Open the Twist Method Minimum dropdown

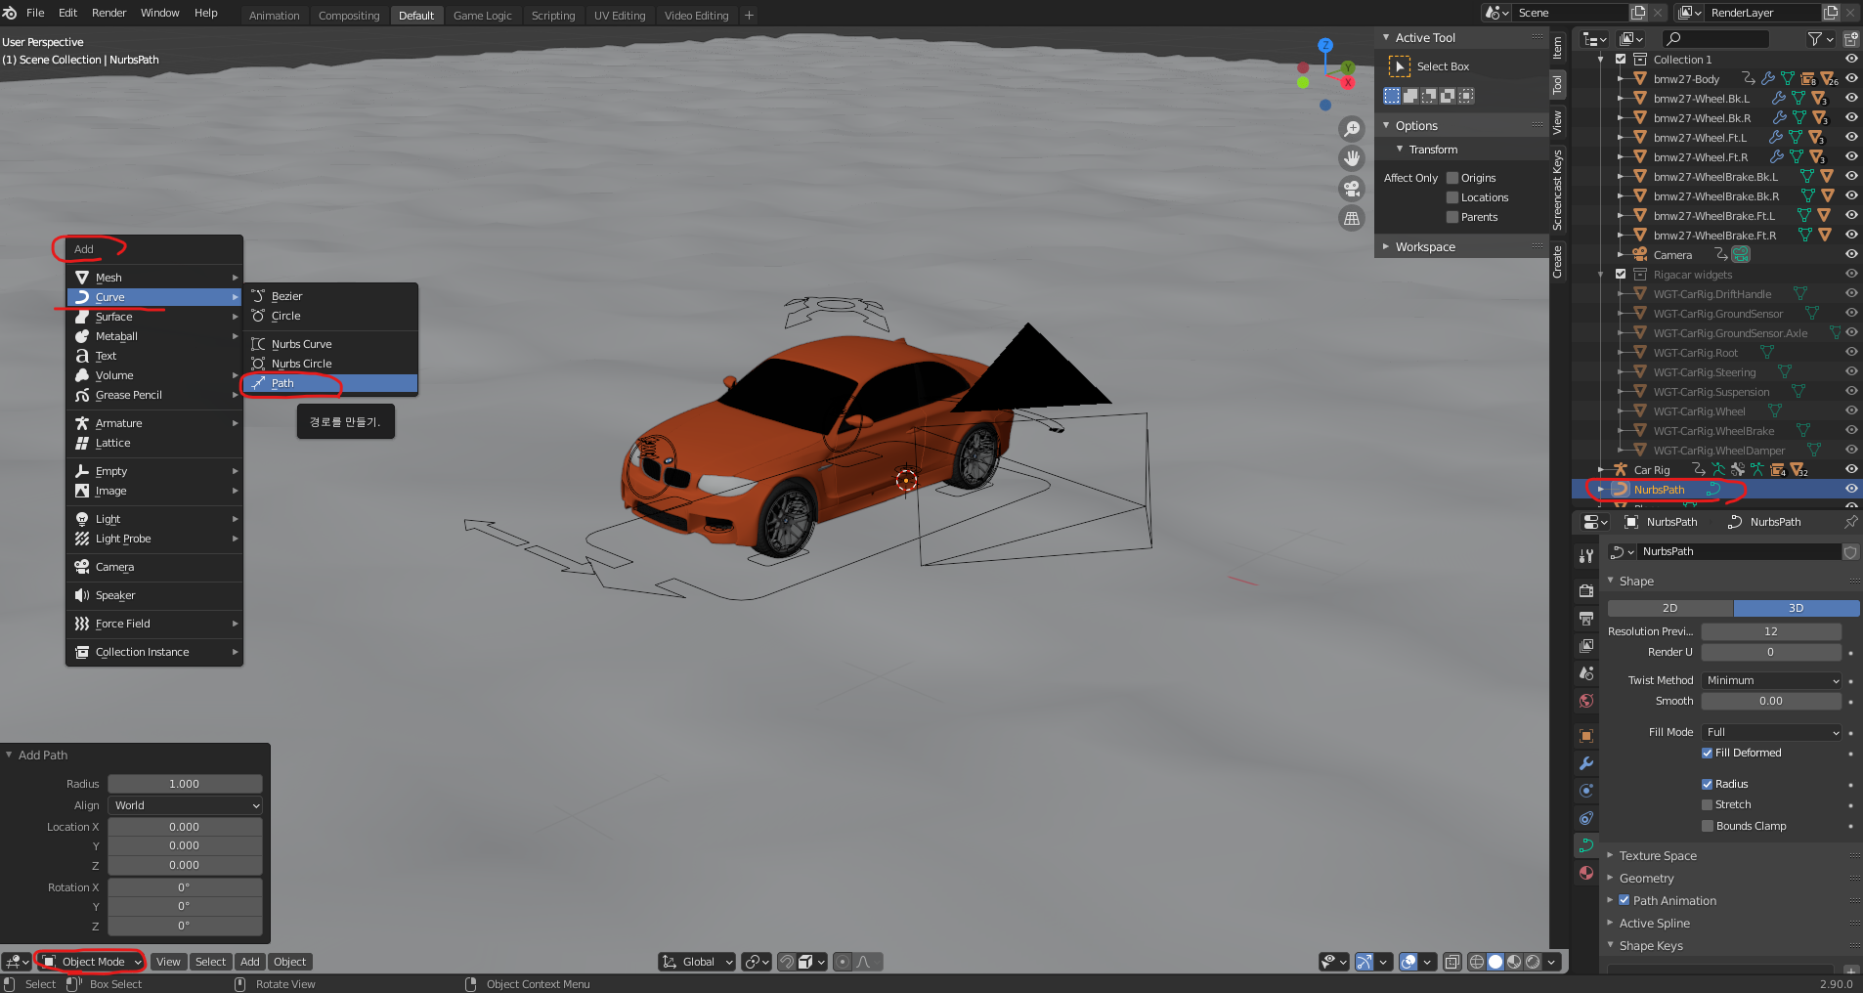1771,680
